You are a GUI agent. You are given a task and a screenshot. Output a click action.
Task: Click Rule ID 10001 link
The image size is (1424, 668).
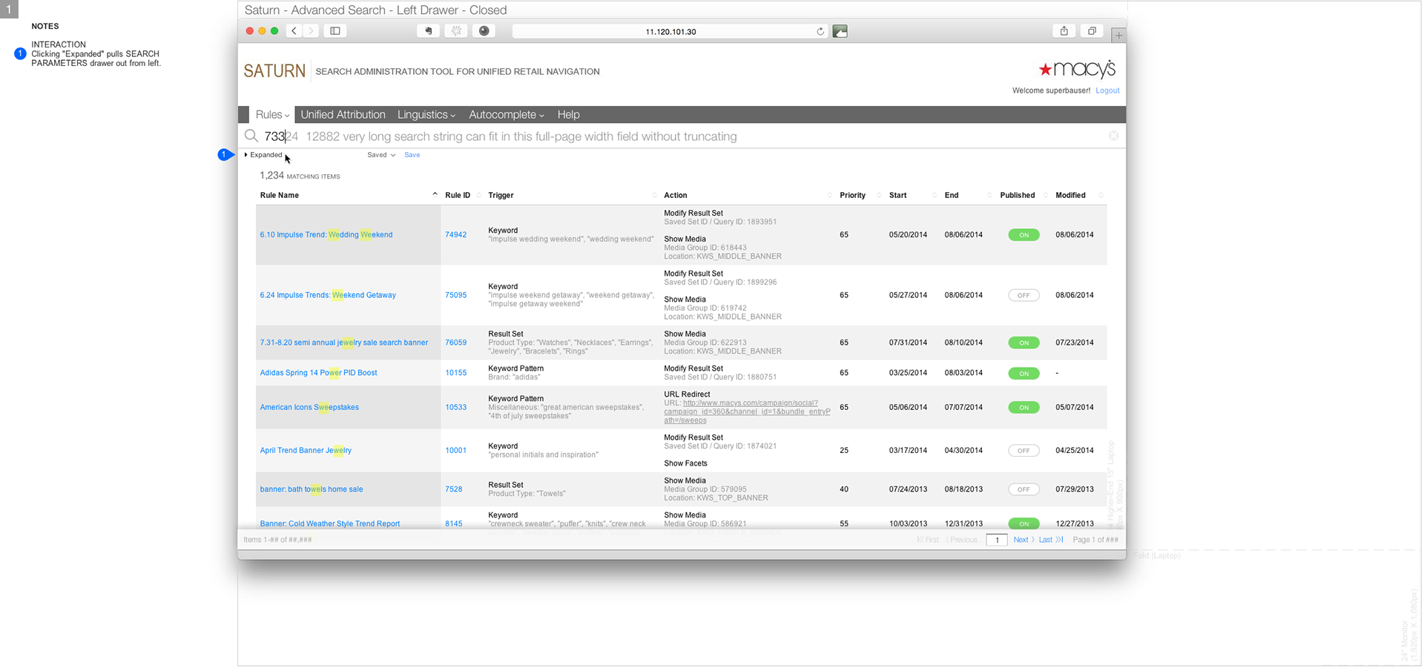pos(455,451)
